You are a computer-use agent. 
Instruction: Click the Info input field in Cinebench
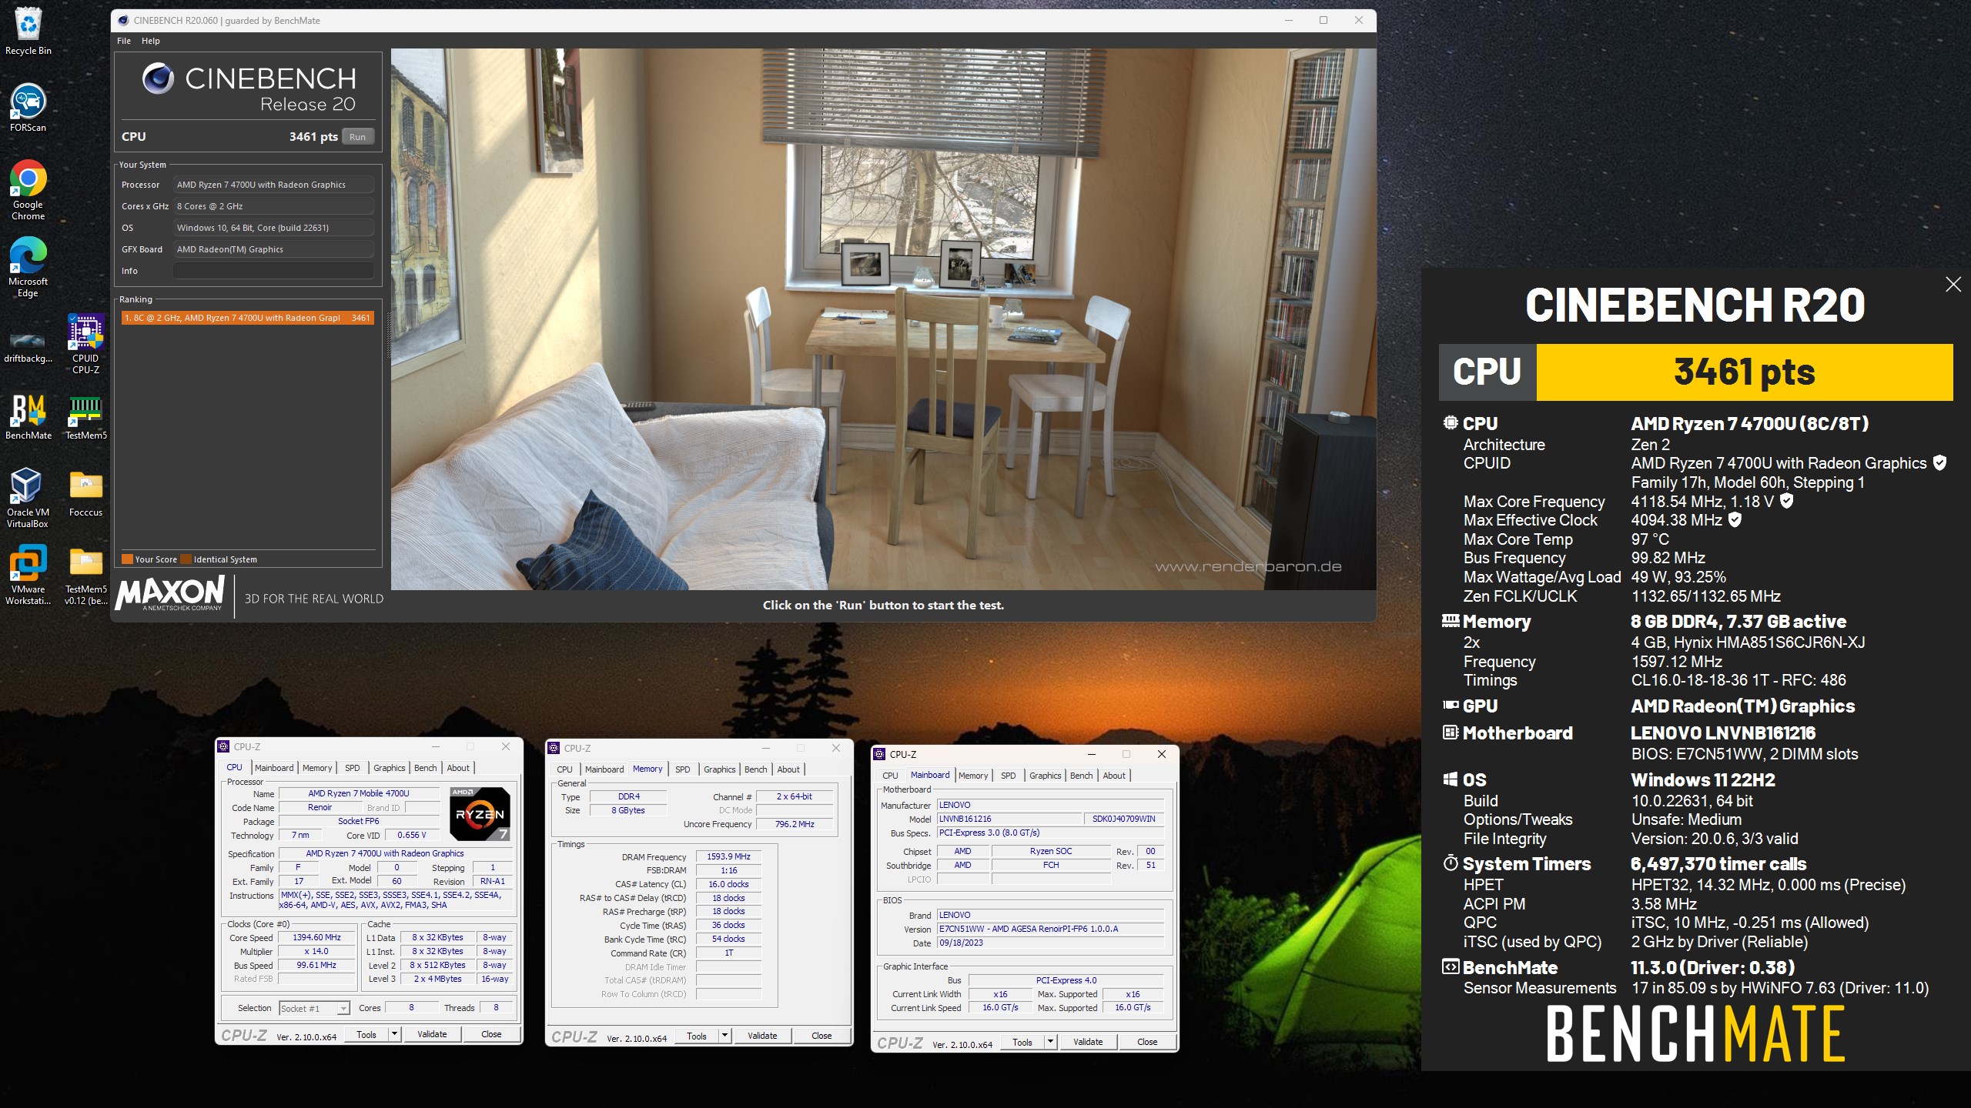[x=273, y=271]
